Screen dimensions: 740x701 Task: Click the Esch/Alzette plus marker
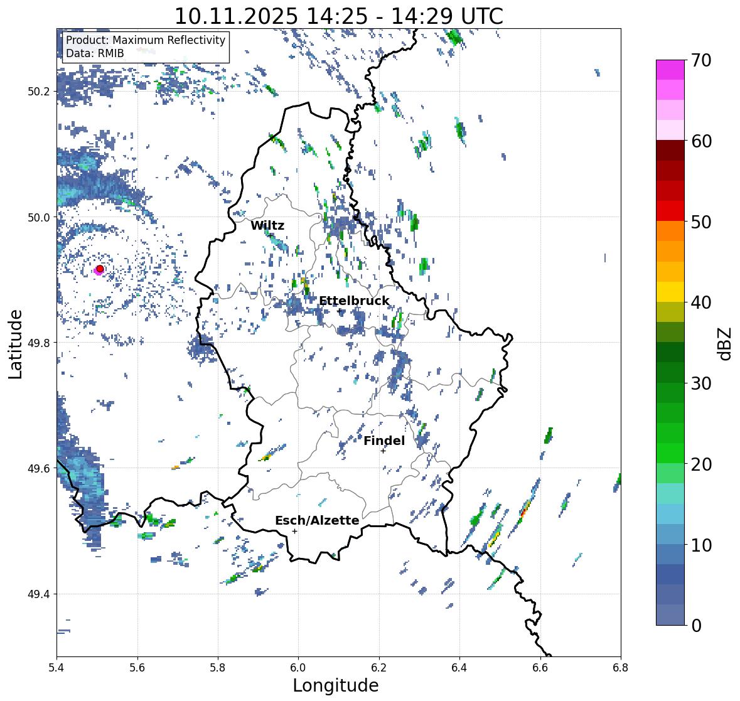pos(294,531)
